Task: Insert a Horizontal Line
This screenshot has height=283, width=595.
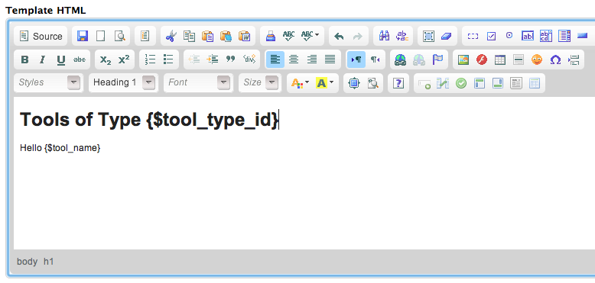Action: coord(519,59)
